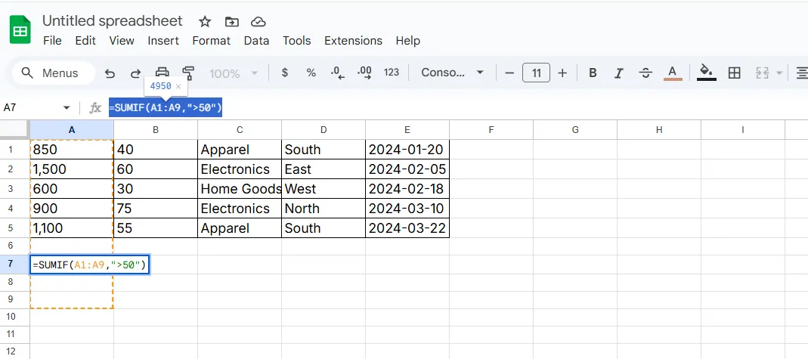Star the Untitled spreadsheet document
The width and height of the screenshot is (808, 359).
pos(205,21)
